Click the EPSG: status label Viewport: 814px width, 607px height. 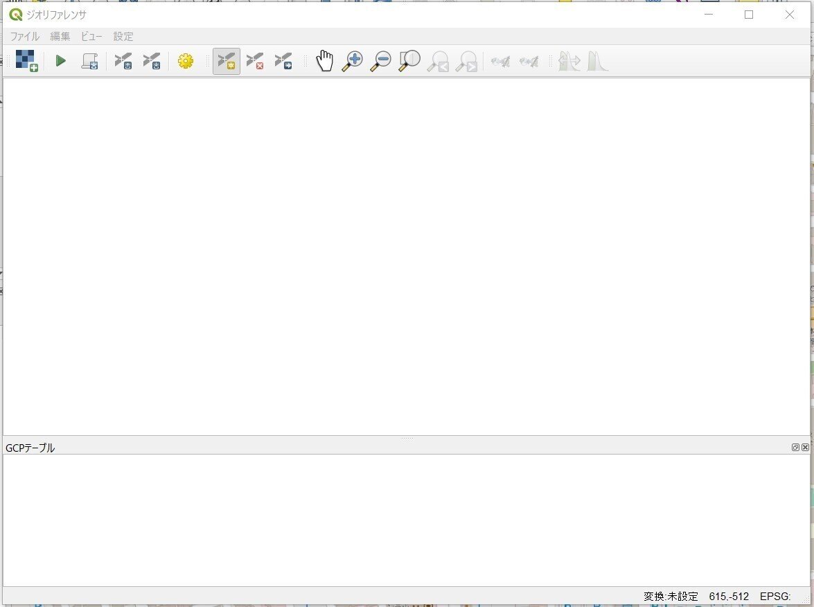775,596
